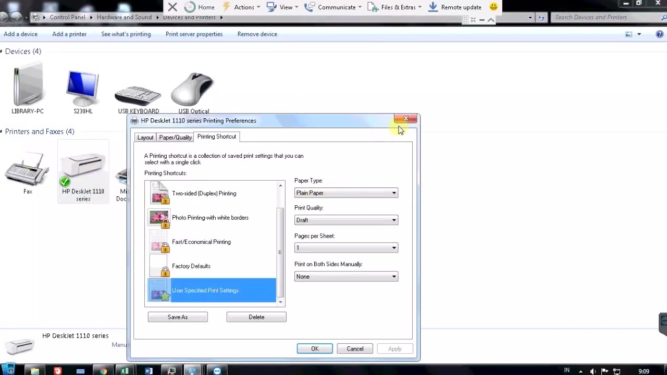This screenshot has height=375, width=667.
Task: Click the Delete button
Action: [x=256, y=317]
